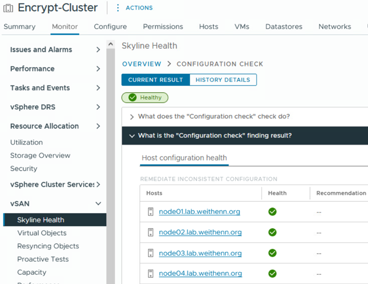Open node02.lab.weithenn.org host link
368x284 pixels.
coord(200,232)
